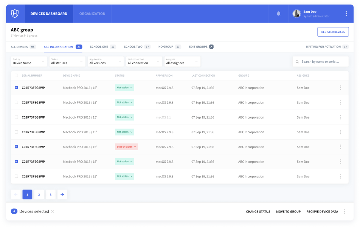Viewport: 360px width, 228px height.
Task: Click Move to Group
Action: click(289, 212)
